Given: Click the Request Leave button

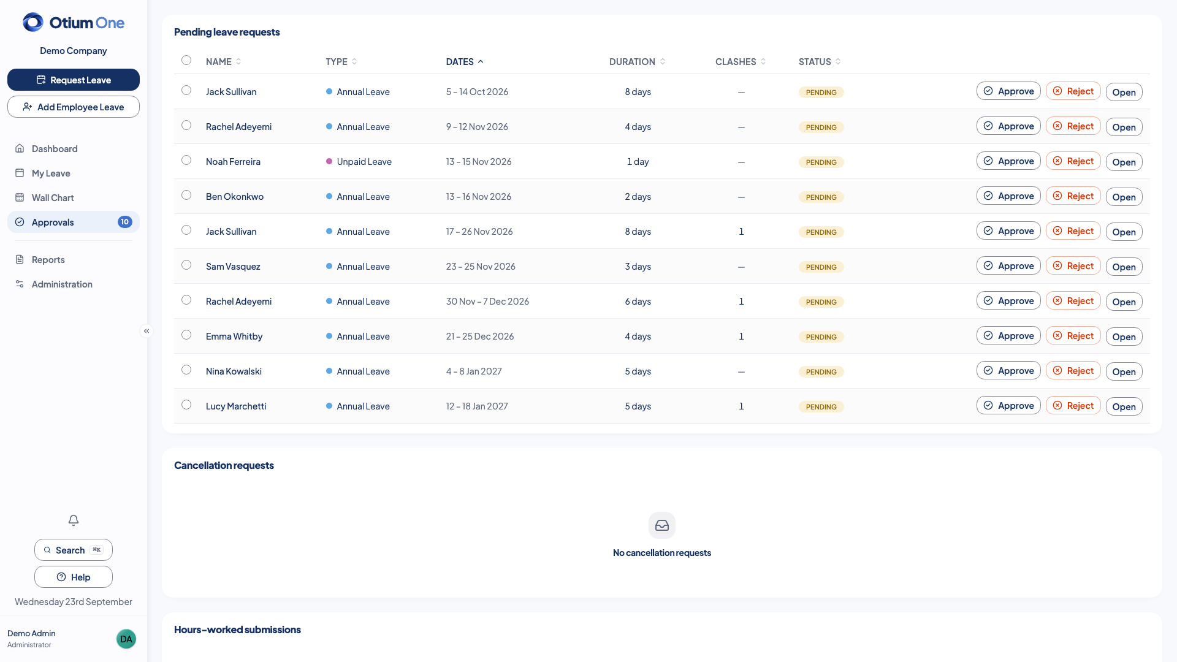Looking at the screenshot, I should click(x=74, y=80).
